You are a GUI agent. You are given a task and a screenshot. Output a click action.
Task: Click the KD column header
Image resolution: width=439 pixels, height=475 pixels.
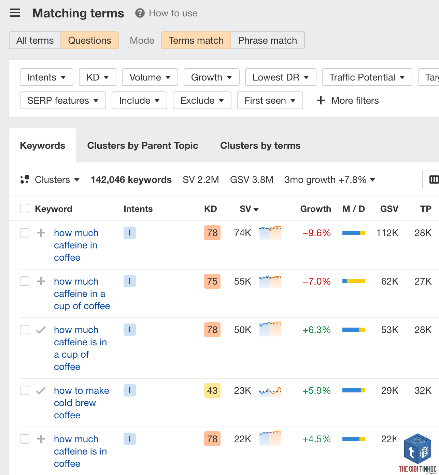211,209
